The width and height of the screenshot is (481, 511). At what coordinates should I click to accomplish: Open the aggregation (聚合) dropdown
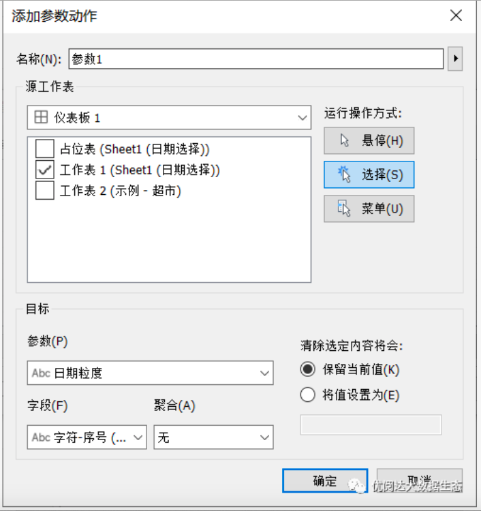(213, 437)
